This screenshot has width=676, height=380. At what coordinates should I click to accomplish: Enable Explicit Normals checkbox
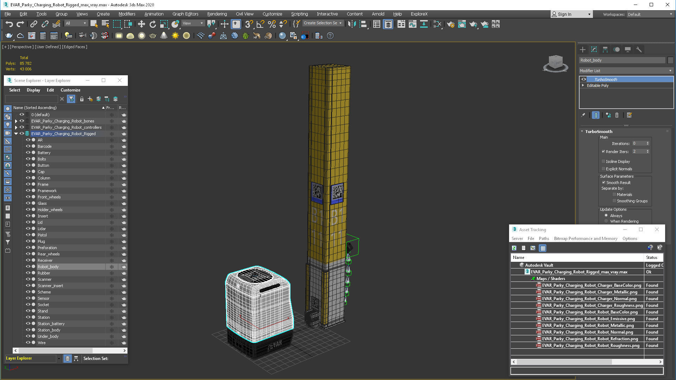click(603, 169)
